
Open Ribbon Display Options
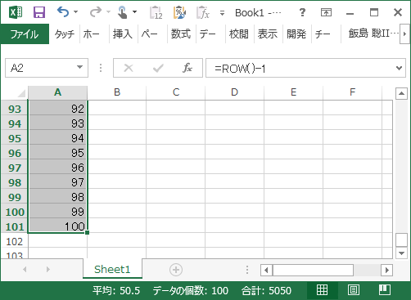point(326,12)
